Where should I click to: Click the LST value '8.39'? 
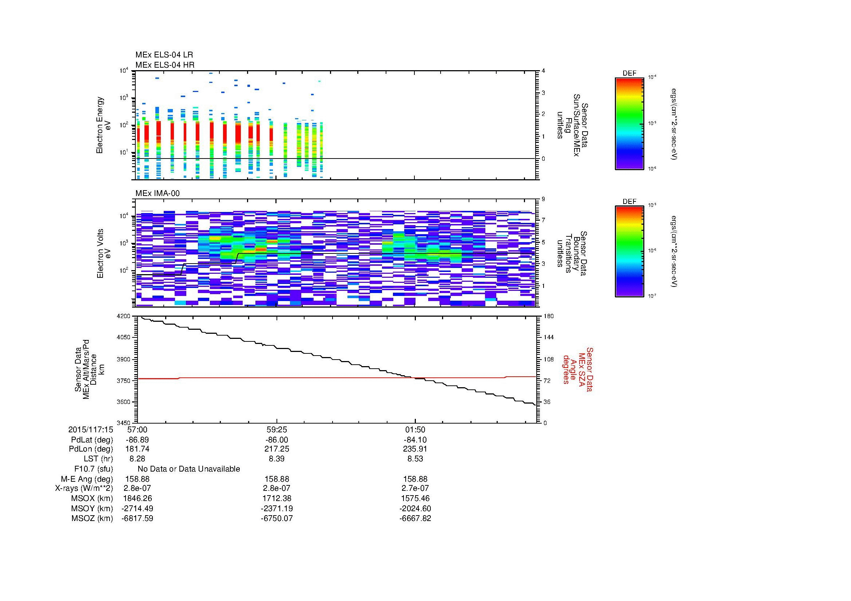point(277,459)
